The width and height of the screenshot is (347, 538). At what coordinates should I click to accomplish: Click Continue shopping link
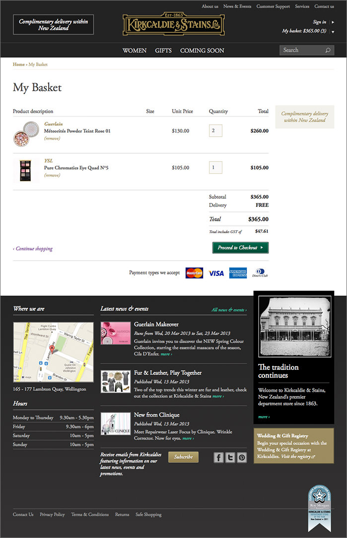(33, 249)
